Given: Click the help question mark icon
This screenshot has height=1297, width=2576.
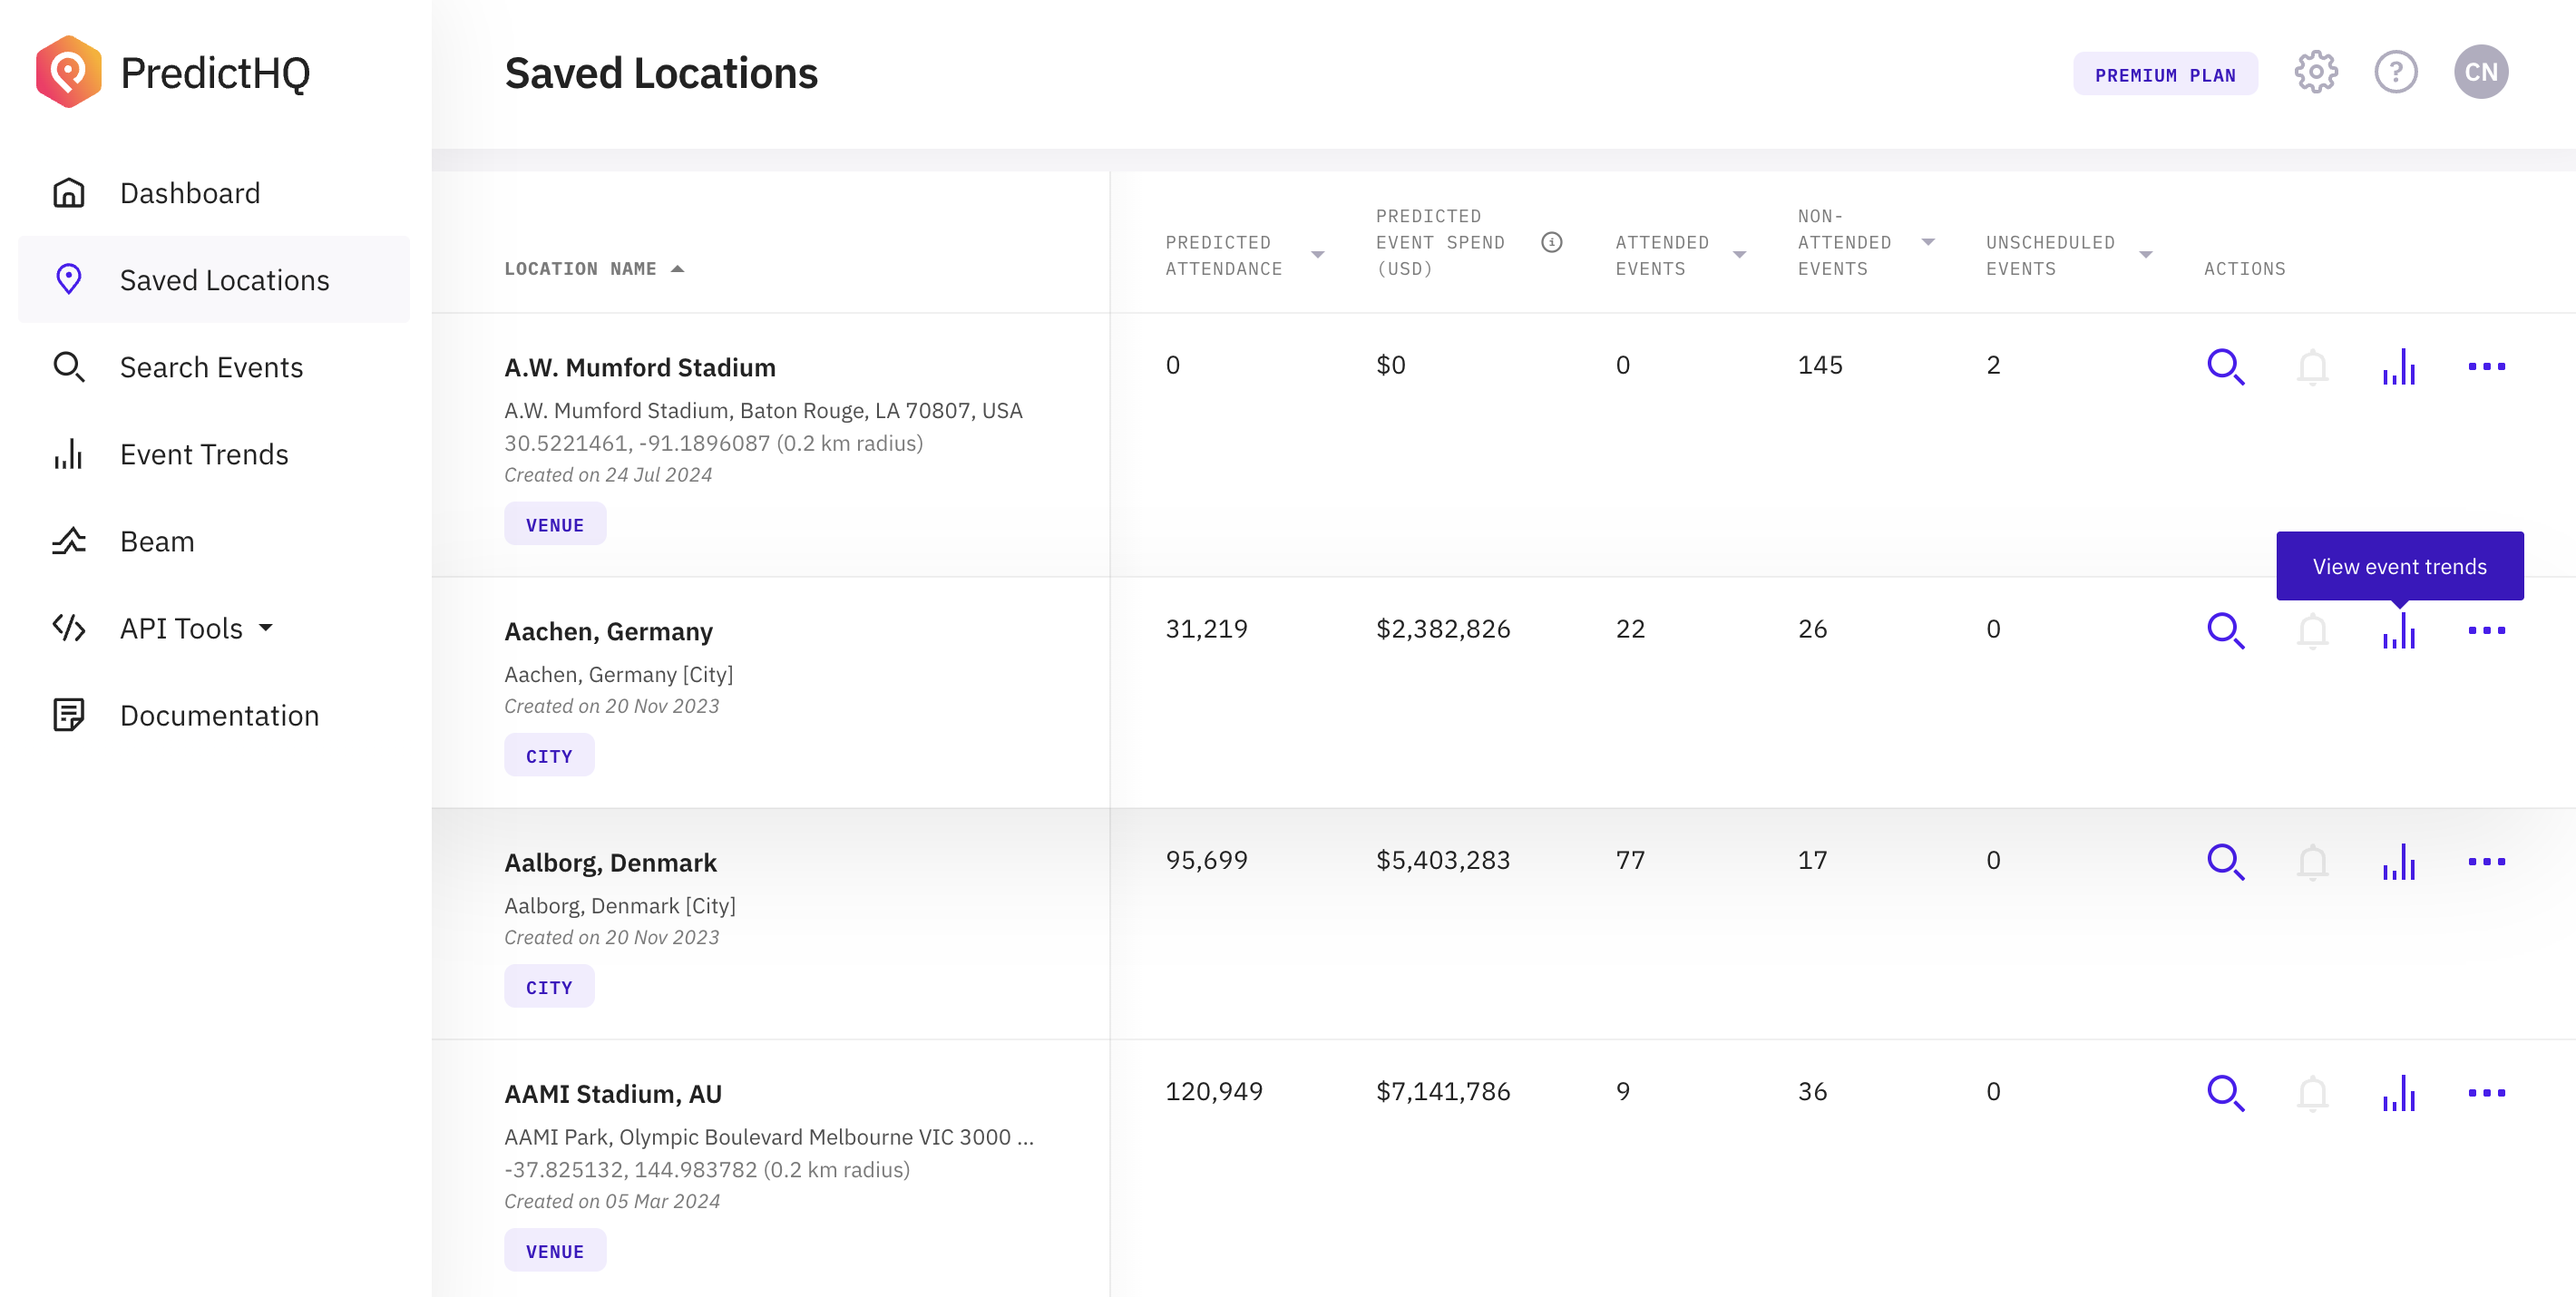Looking at the screenshot, I should 2395,72.
